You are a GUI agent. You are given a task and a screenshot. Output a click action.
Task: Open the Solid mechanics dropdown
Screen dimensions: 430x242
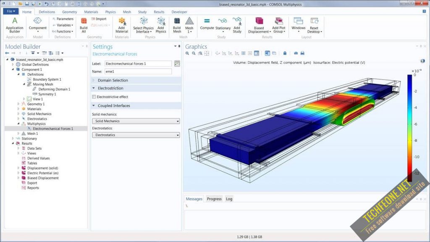point(136,121)
